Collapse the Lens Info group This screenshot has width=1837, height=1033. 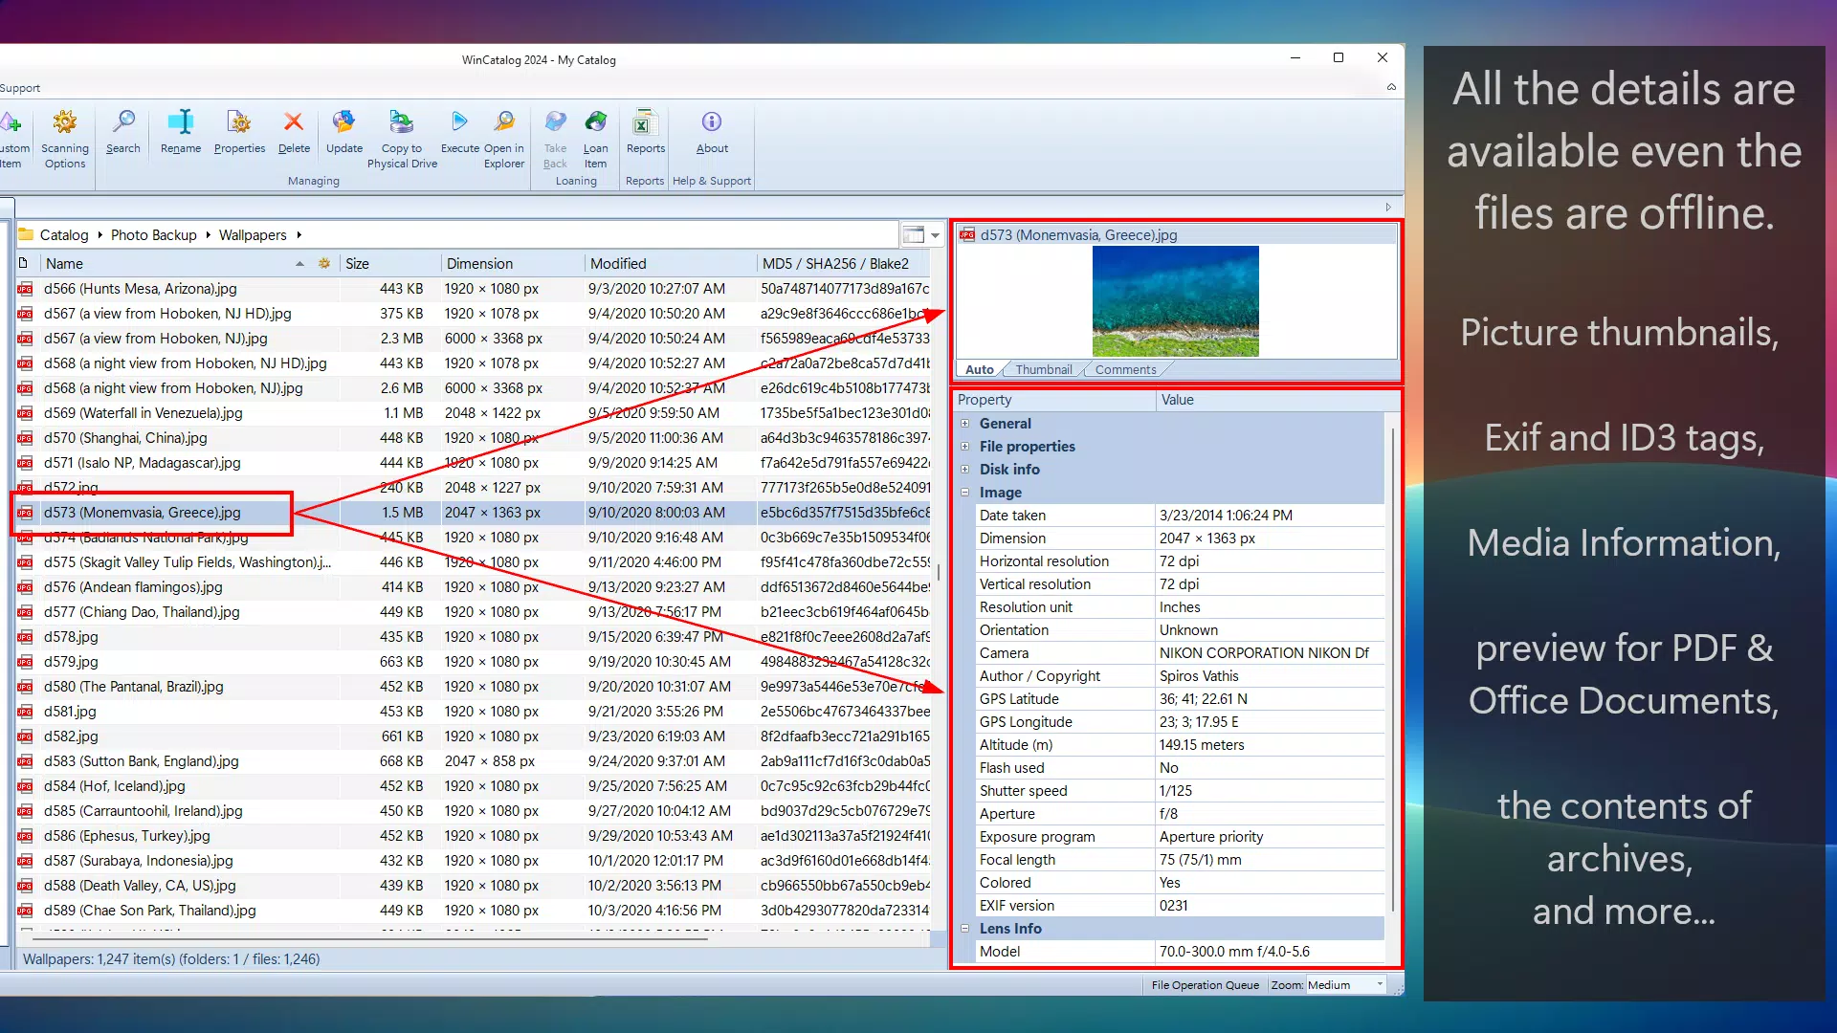(964, 929)
